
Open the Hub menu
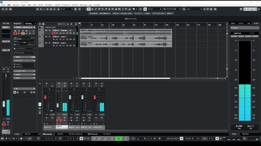tap(91, 5)
